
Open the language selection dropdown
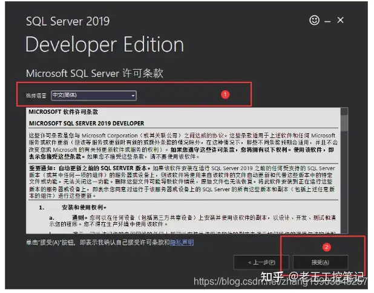(94, 96)
